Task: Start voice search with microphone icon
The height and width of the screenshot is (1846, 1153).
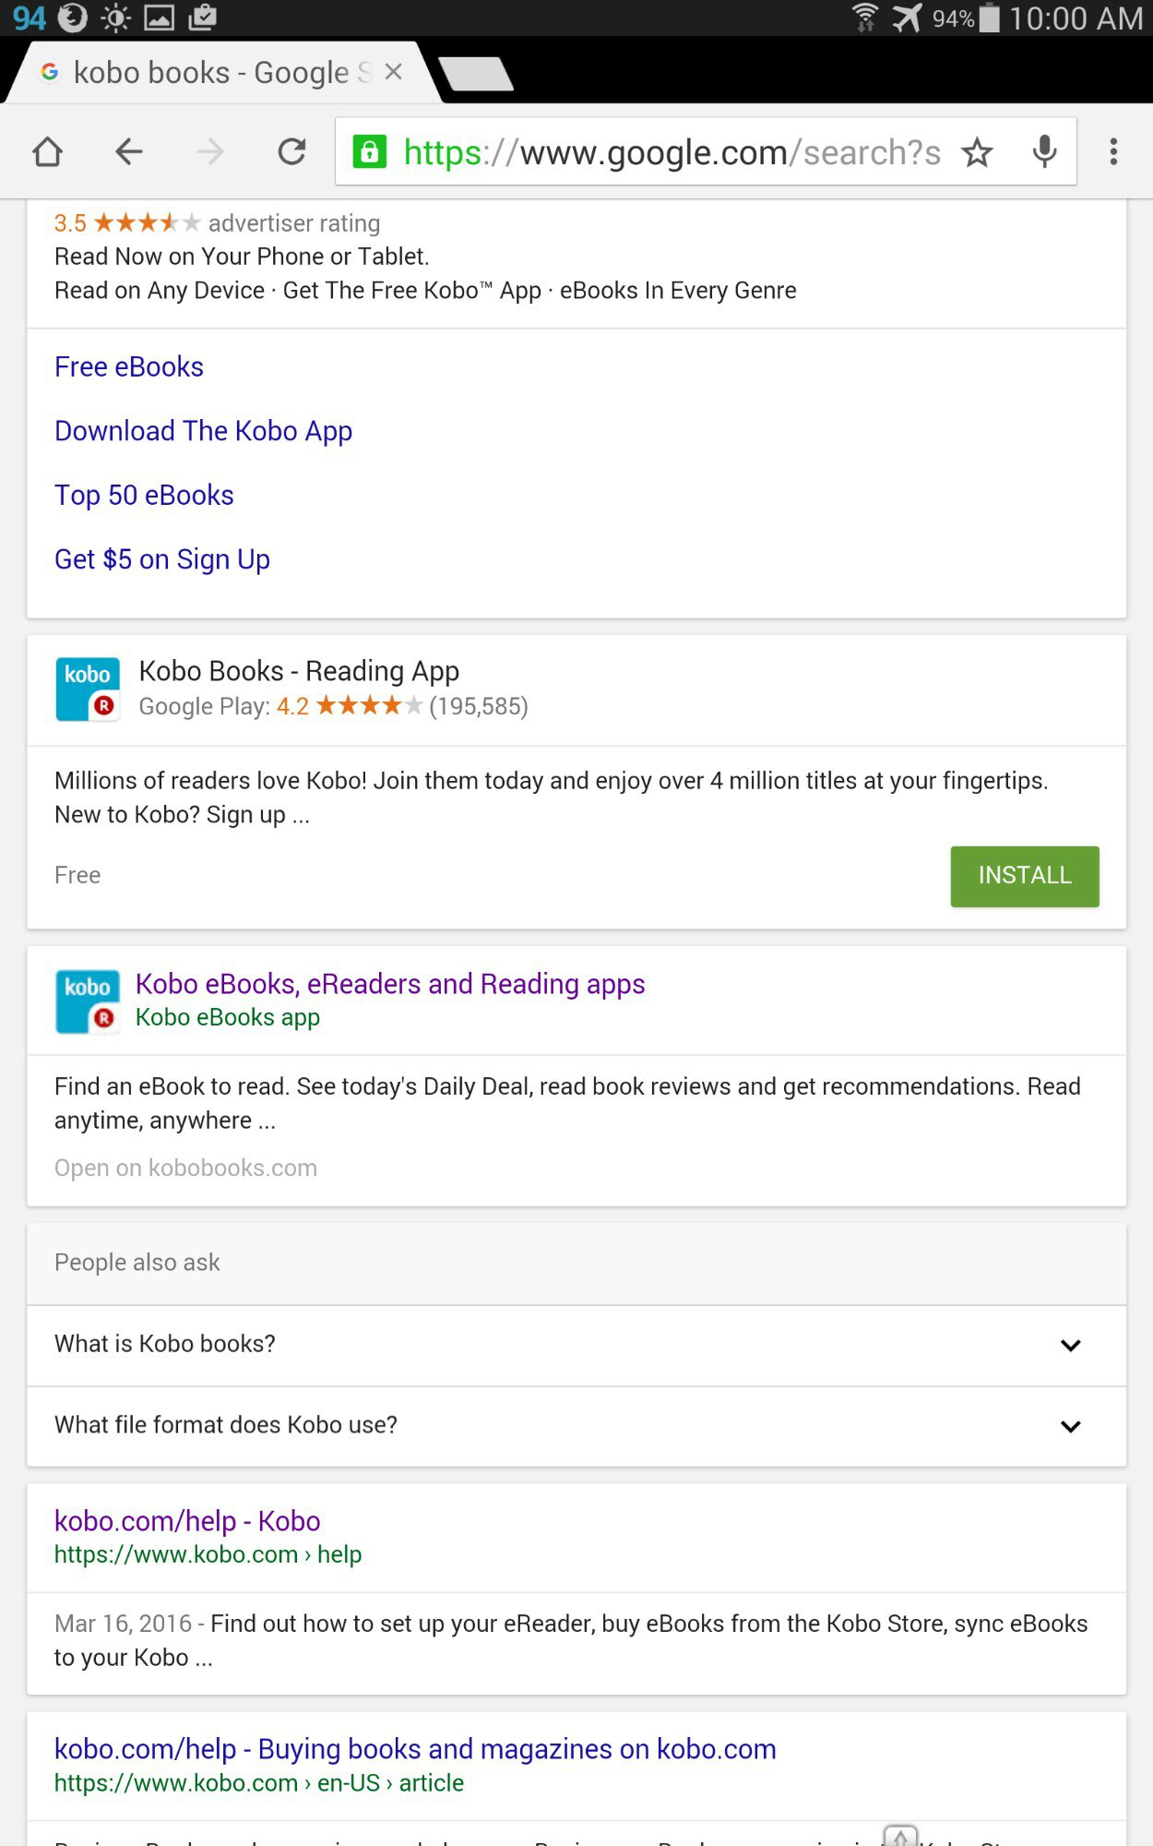Action: (1044, 152)
